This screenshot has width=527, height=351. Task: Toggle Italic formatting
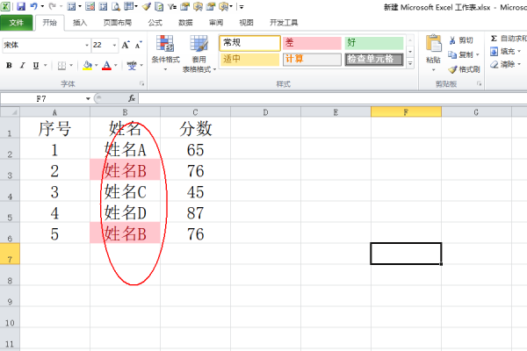pos(22,66)
